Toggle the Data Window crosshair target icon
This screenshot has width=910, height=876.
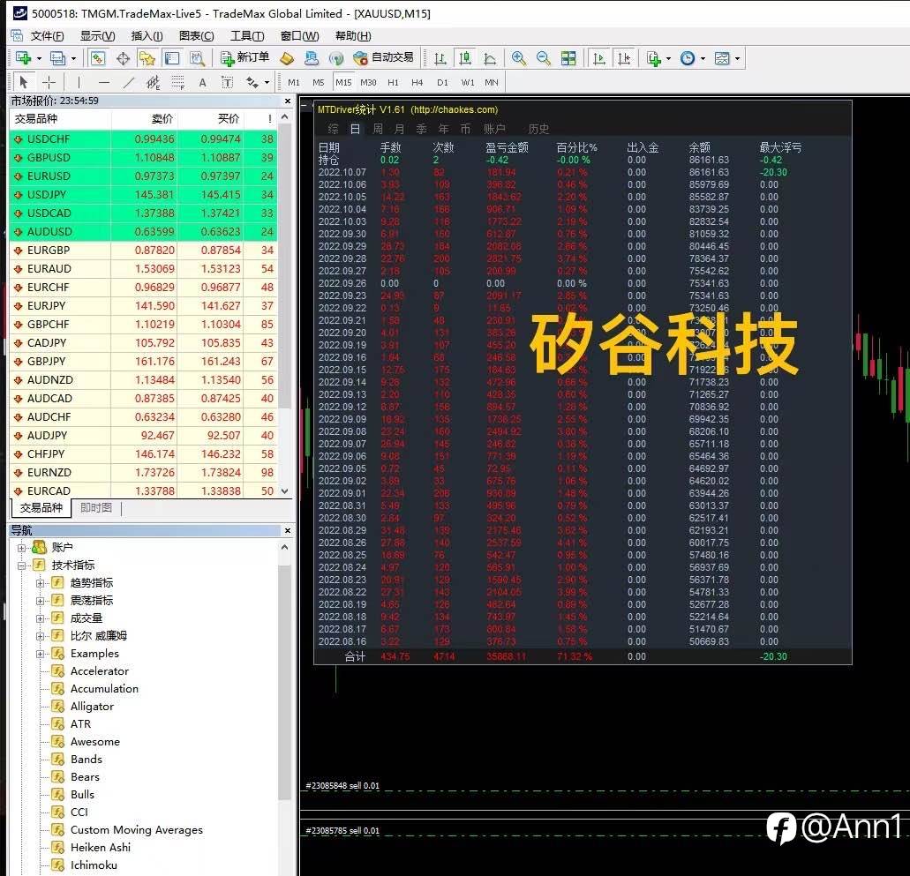pyautogui.click(x=123, y=58)
